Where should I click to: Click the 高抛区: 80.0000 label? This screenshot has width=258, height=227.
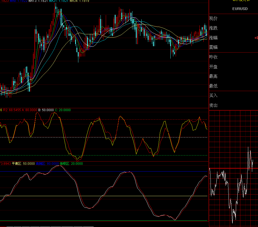click(47, 164)
